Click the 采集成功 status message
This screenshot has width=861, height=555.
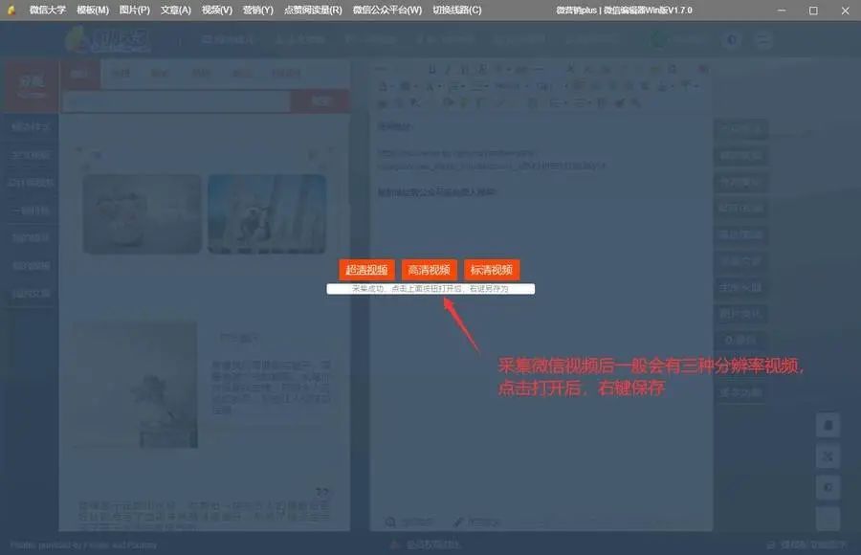[x=430, y=288]
